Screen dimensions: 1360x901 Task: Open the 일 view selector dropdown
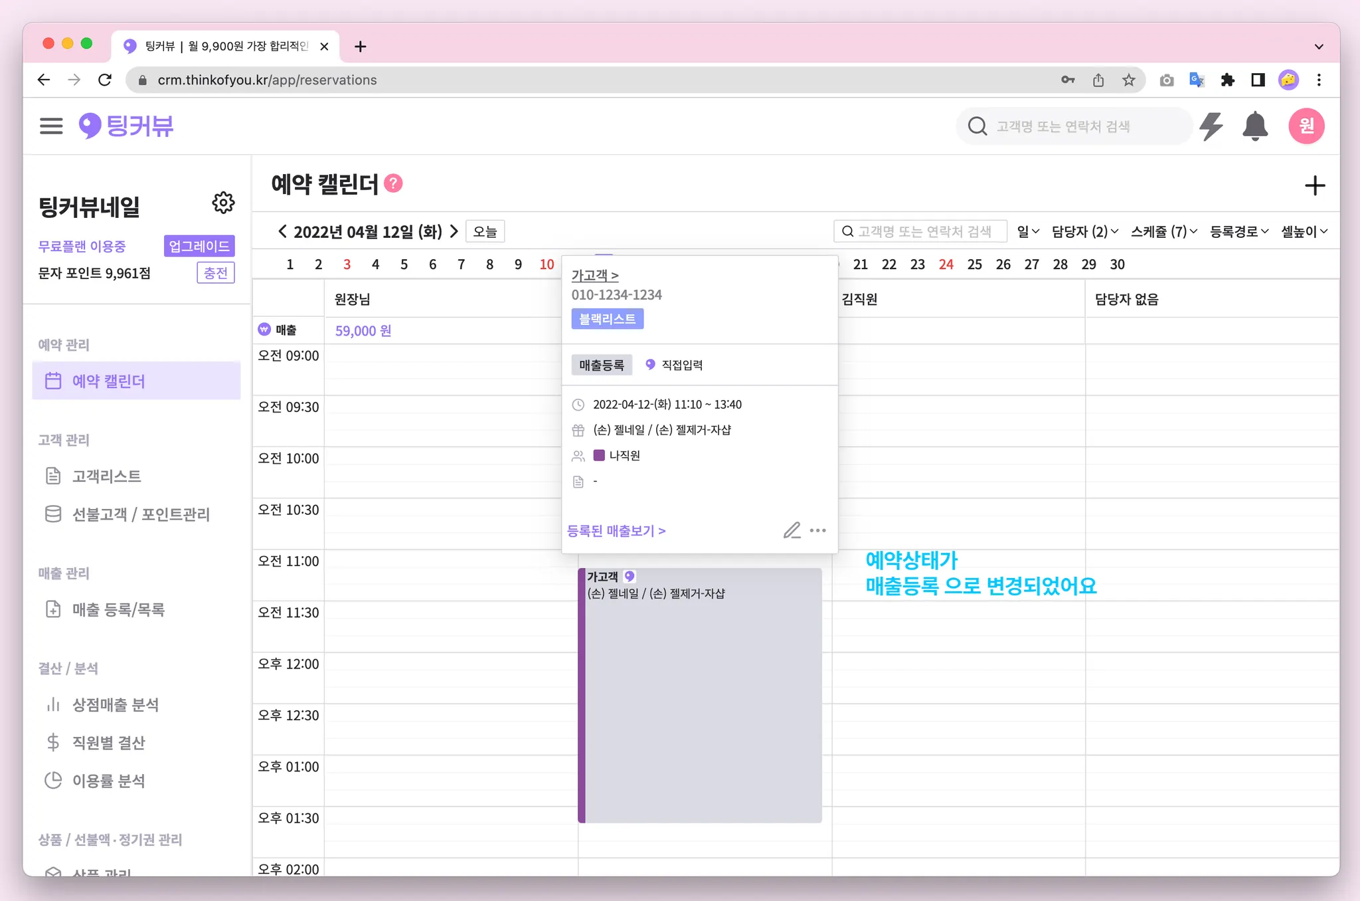[1027, 231]
